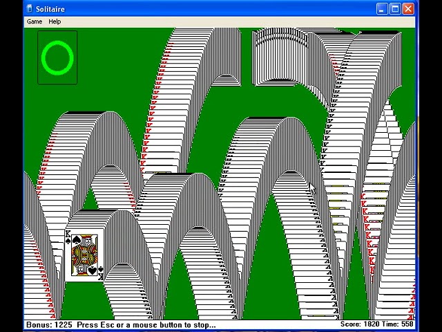Screen dimensions: 442x332
Task: Click the Solitaire window title text
Action: coord(50,9)
